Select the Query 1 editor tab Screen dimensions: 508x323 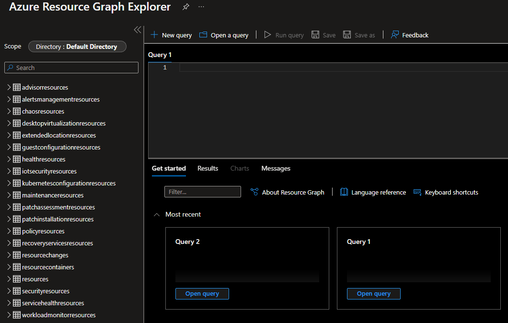click(160, 55)
